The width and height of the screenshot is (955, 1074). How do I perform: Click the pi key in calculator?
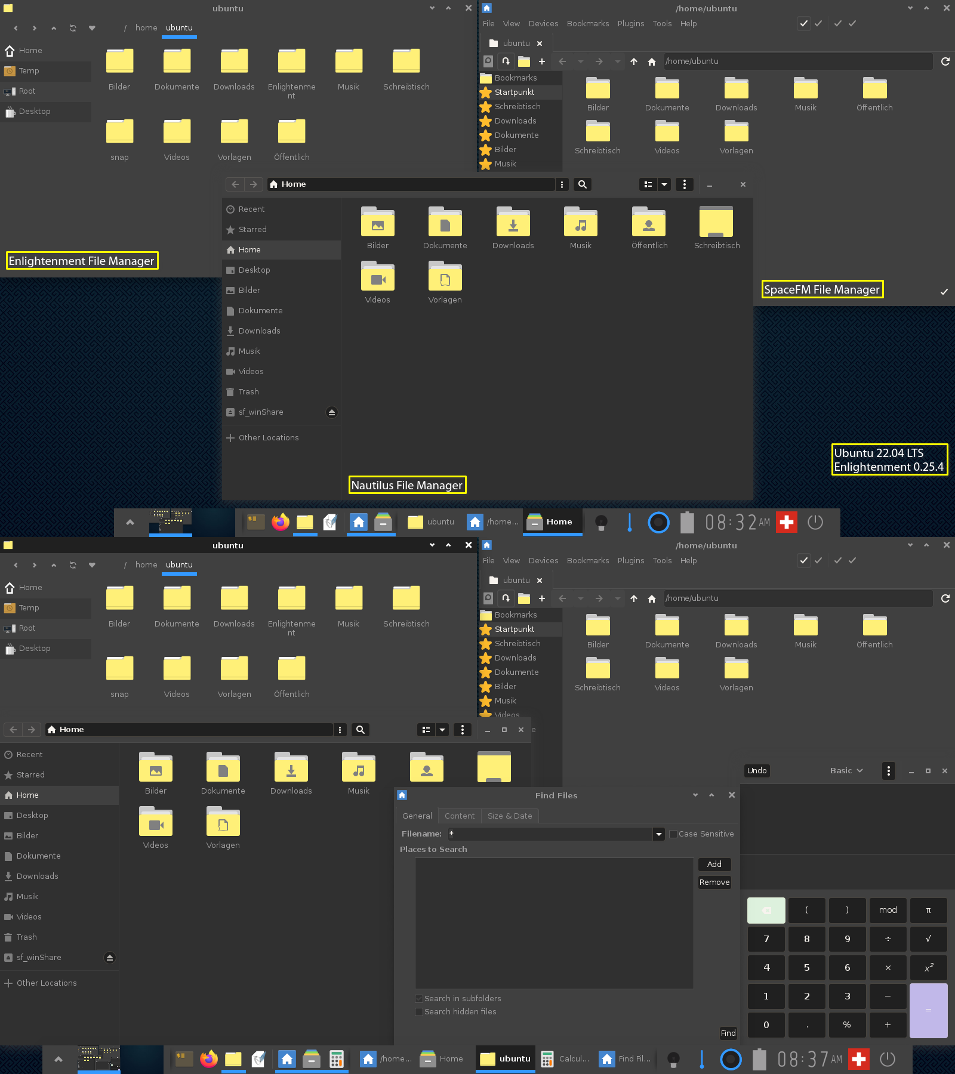(x=928, y=911)
